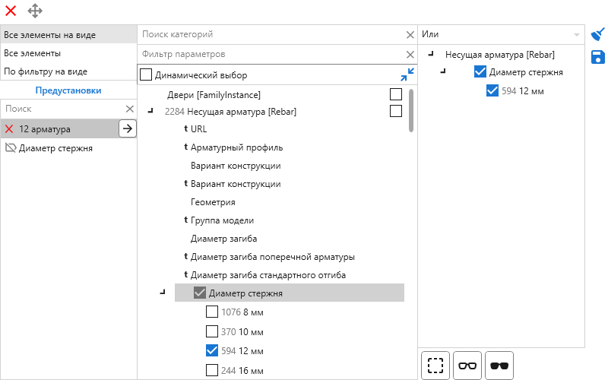Apply the 12 арматура preset with arrow button
Image resolution: width=608 pixels, height=380 pixels.
coord(128,128)
